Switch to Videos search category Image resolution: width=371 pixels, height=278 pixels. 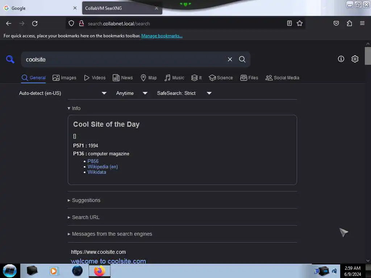(x=95, y=78)
